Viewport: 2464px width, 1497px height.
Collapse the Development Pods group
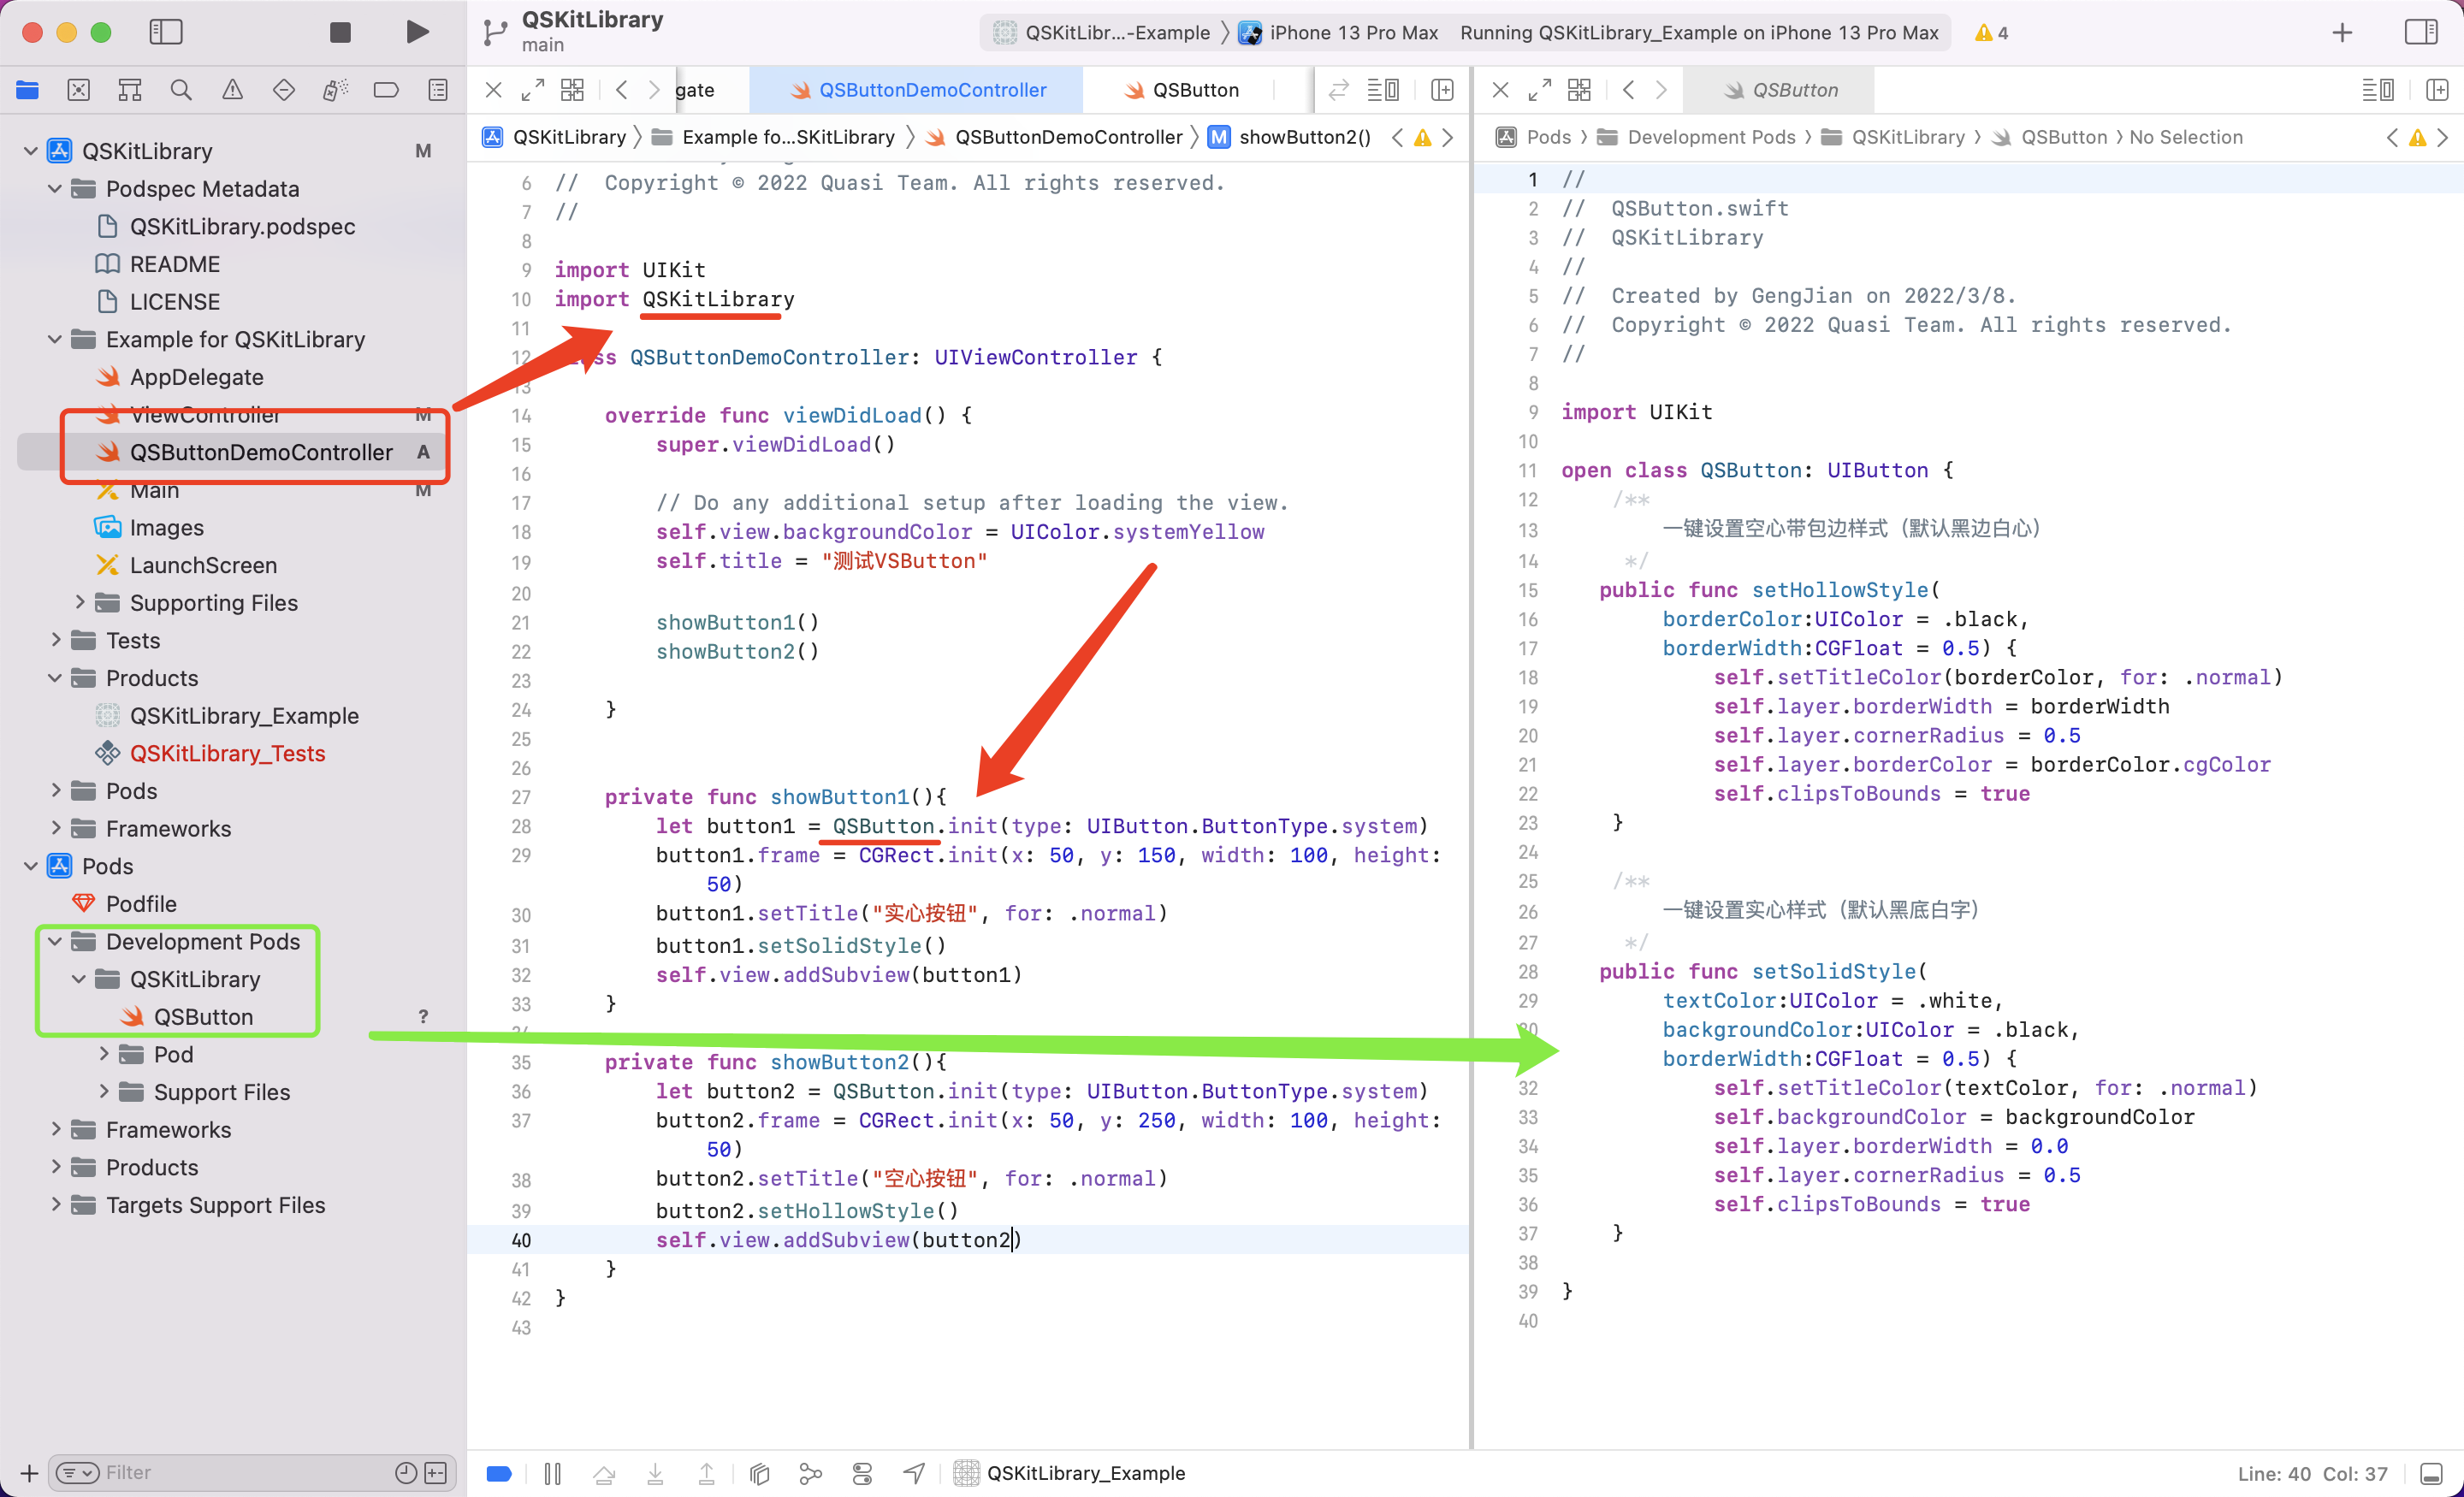tap(55, 941)
